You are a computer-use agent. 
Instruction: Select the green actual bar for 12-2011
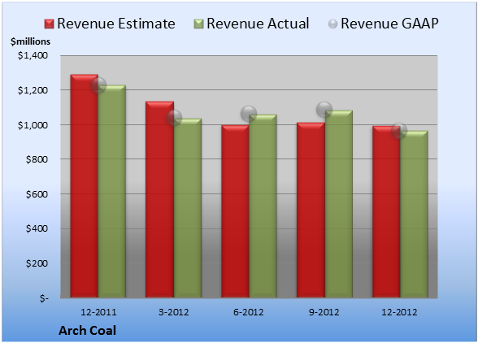pos(112,191)
